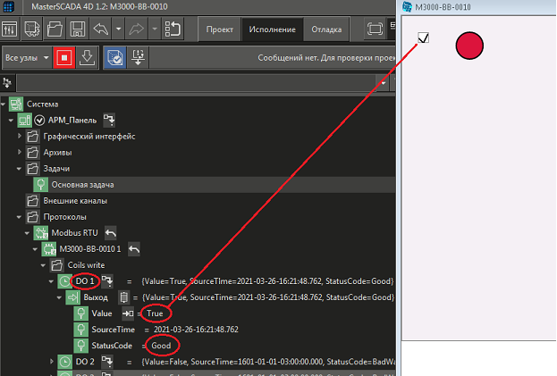557x376 pixels.
Task: Click the red Stop execution button
Action: (x=63, y=57)
